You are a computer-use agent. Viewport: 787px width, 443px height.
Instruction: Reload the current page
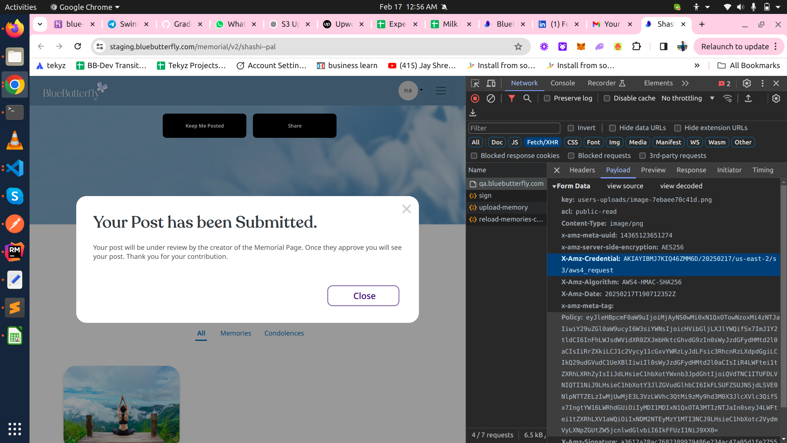pyautogui.click(x=77, y=46)
